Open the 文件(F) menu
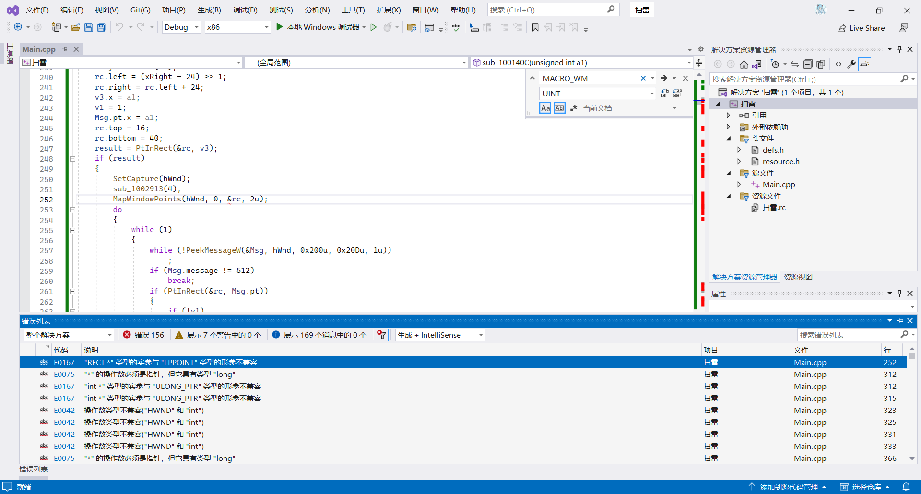The image size is (921, 494). 37,10
